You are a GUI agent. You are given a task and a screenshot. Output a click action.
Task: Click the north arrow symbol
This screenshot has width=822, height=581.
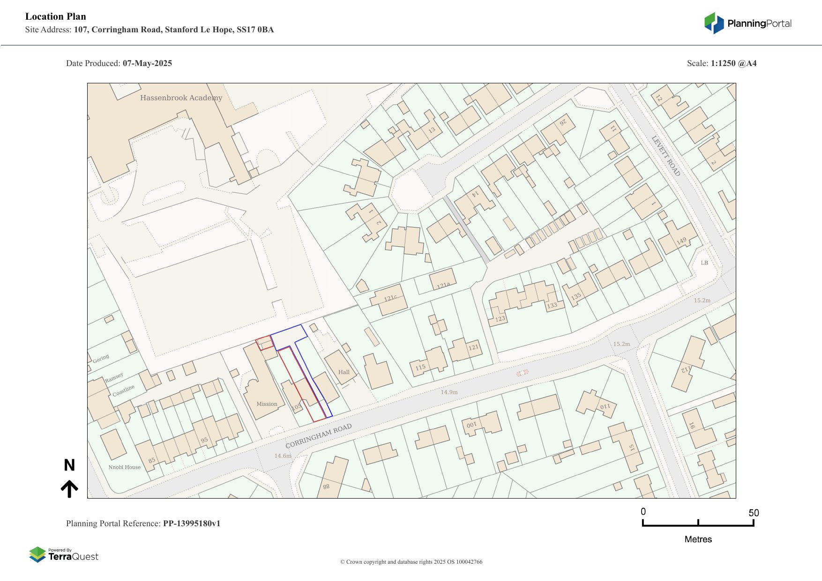69,488
